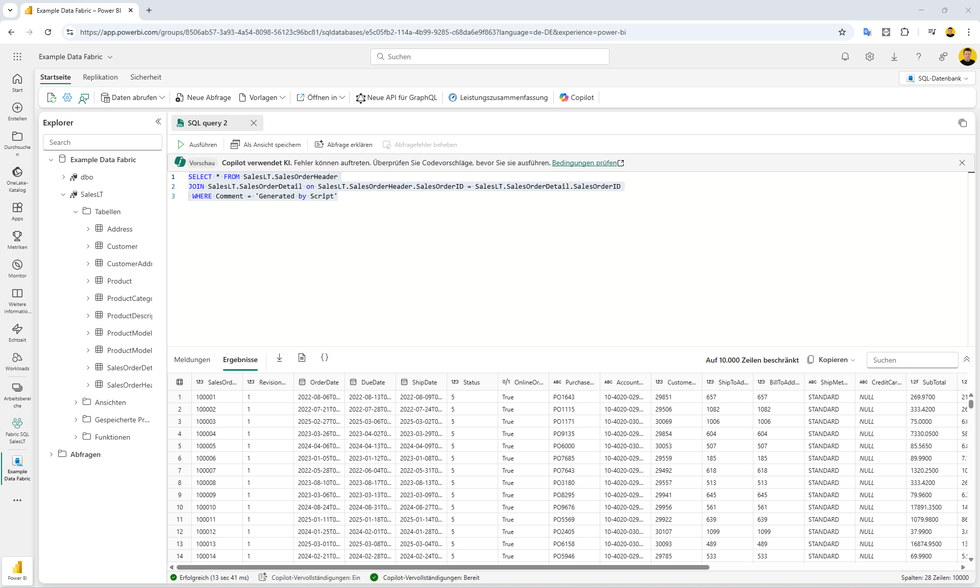The width and height of the screenshot is (980, 588).
Task: Open the settings gear in header
Action: click(x=870, y=57)
